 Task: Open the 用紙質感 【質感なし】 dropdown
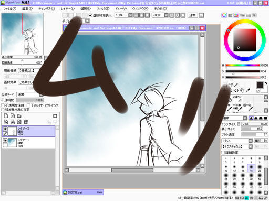coord(28,71)
